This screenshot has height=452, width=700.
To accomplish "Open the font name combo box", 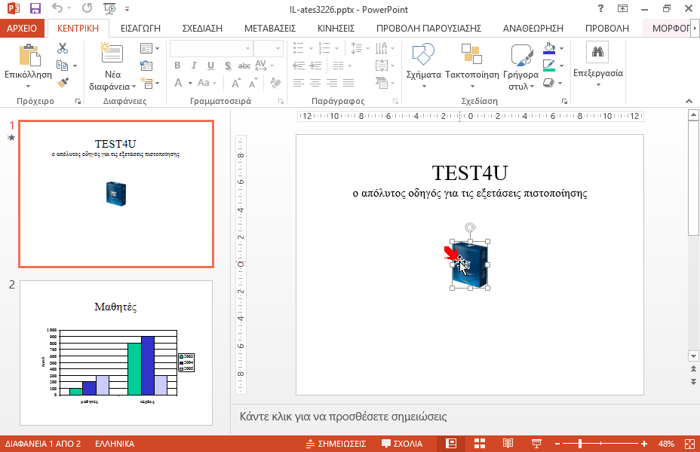I will [x=211, y=48].
